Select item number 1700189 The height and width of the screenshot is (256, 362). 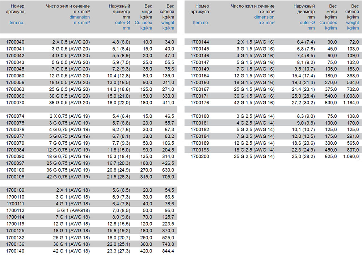point(200,143)
